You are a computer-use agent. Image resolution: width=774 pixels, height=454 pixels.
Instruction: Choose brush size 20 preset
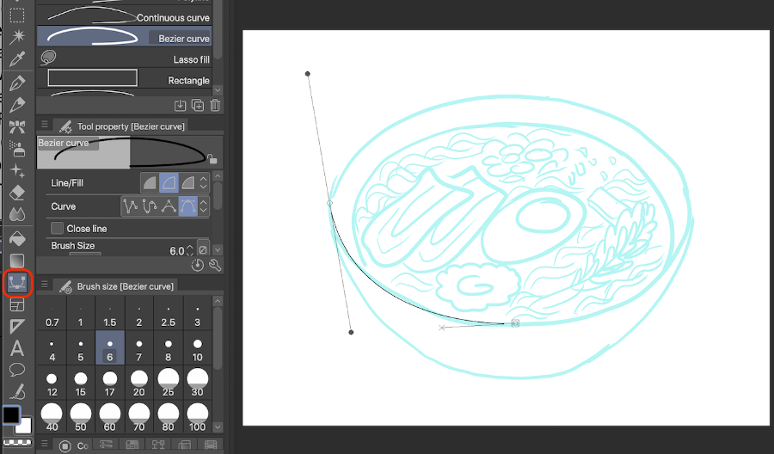138,384
